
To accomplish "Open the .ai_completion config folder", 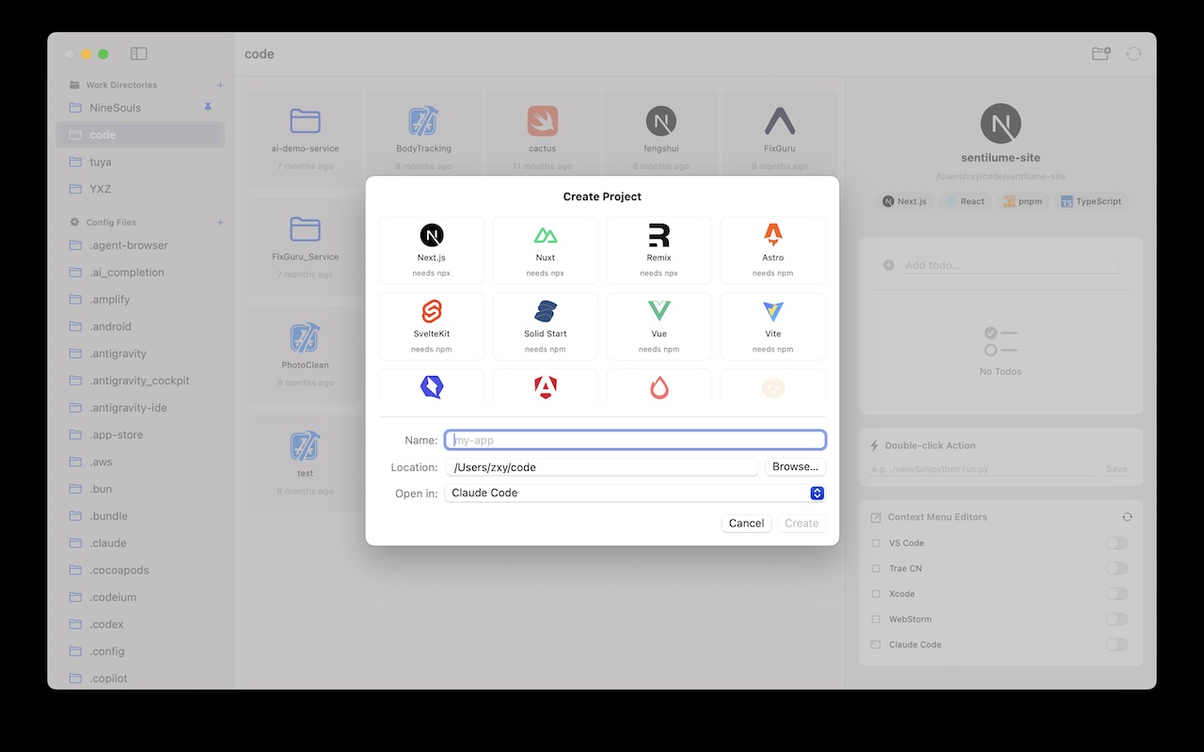I will click(x=141, y=273).
